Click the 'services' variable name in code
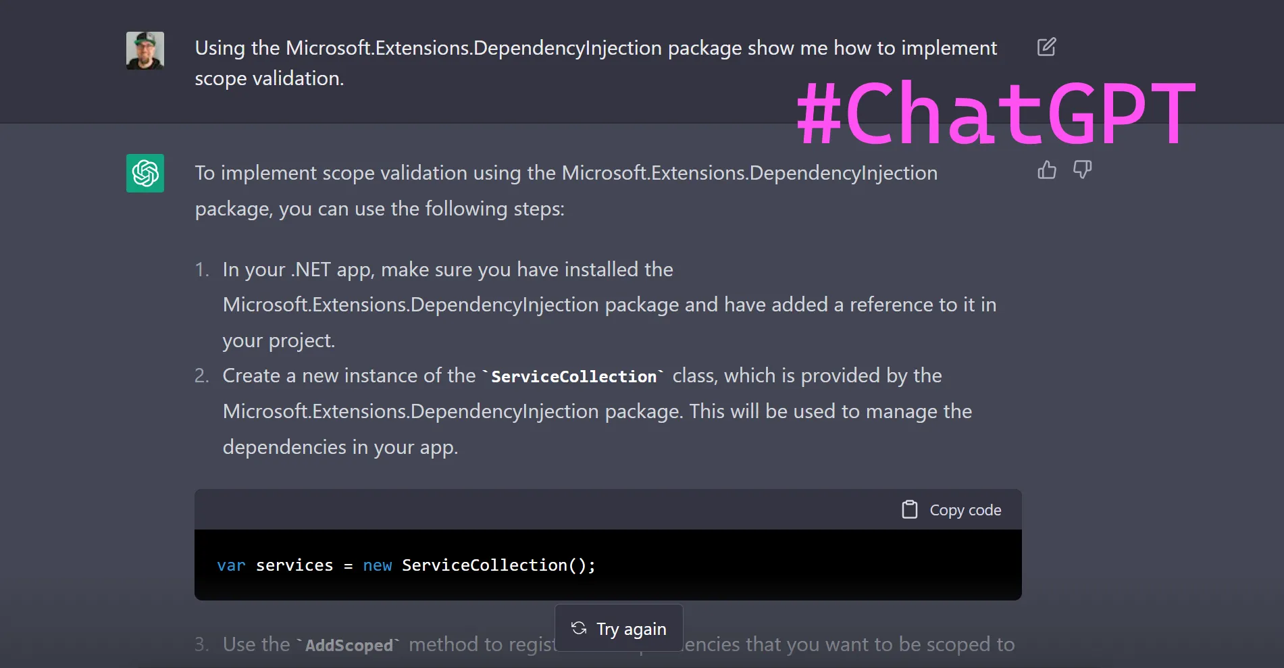The height and width of the screenshot is (668, 1284). (294, 565)
